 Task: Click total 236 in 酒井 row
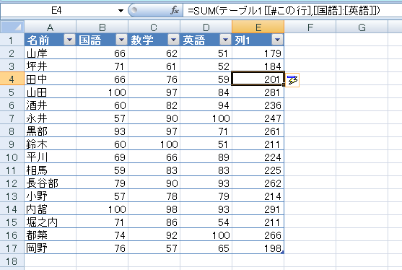[258, 105]
